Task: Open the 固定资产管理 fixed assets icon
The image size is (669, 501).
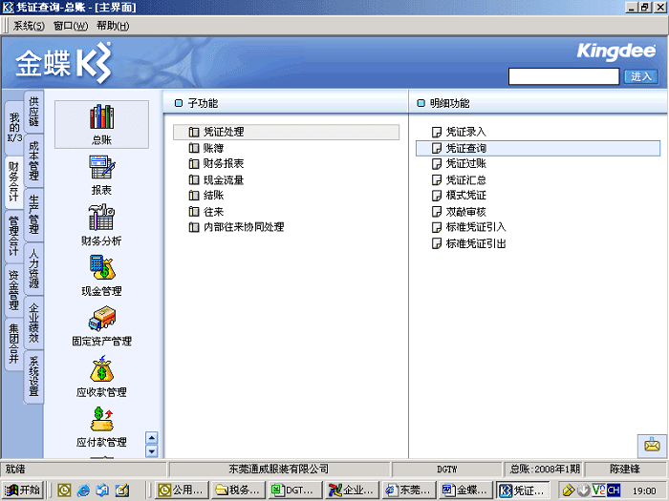Action: (101, 325)
